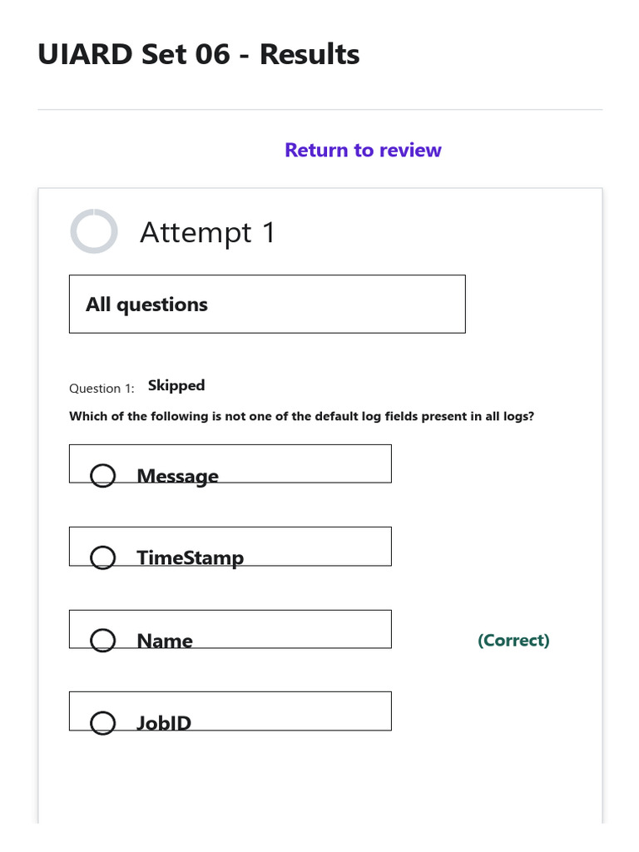Click the word Results in the page title
Screen dimensions: 639x852
click(310, 55)
